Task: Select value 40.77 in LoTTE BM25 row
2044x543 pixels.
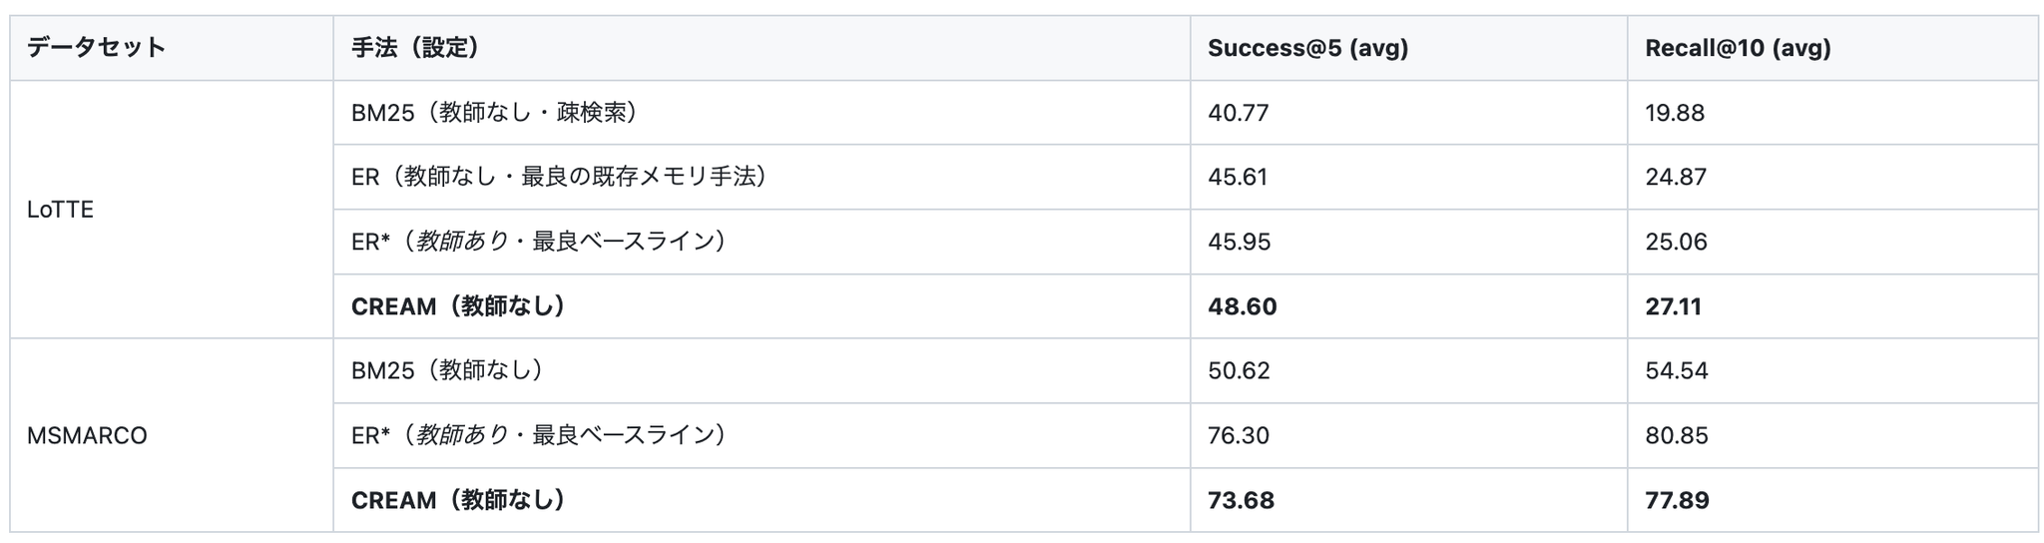Action: (x=1238, y=113)
